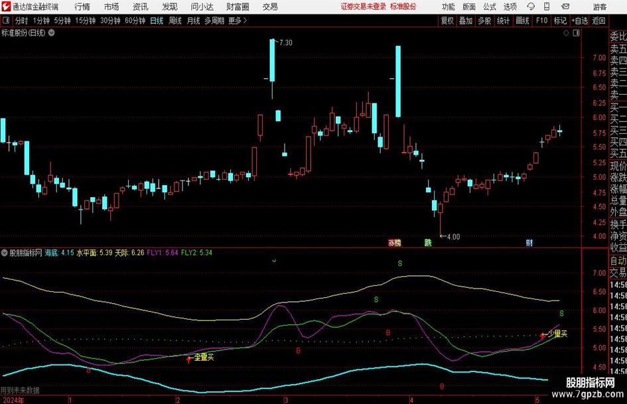
Task: Expand the 标准股份(日线) dropdown arrow
Action: pyautogui.click(x=52, y=33)
